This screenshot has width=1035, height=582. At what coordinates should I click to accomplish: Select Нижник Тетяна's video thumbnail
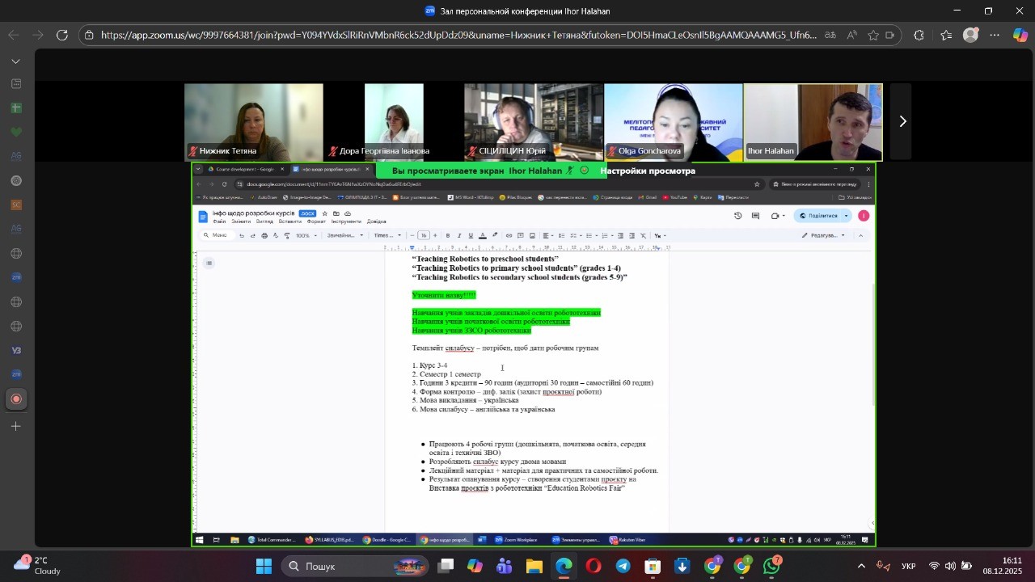[x=253, y=122]
